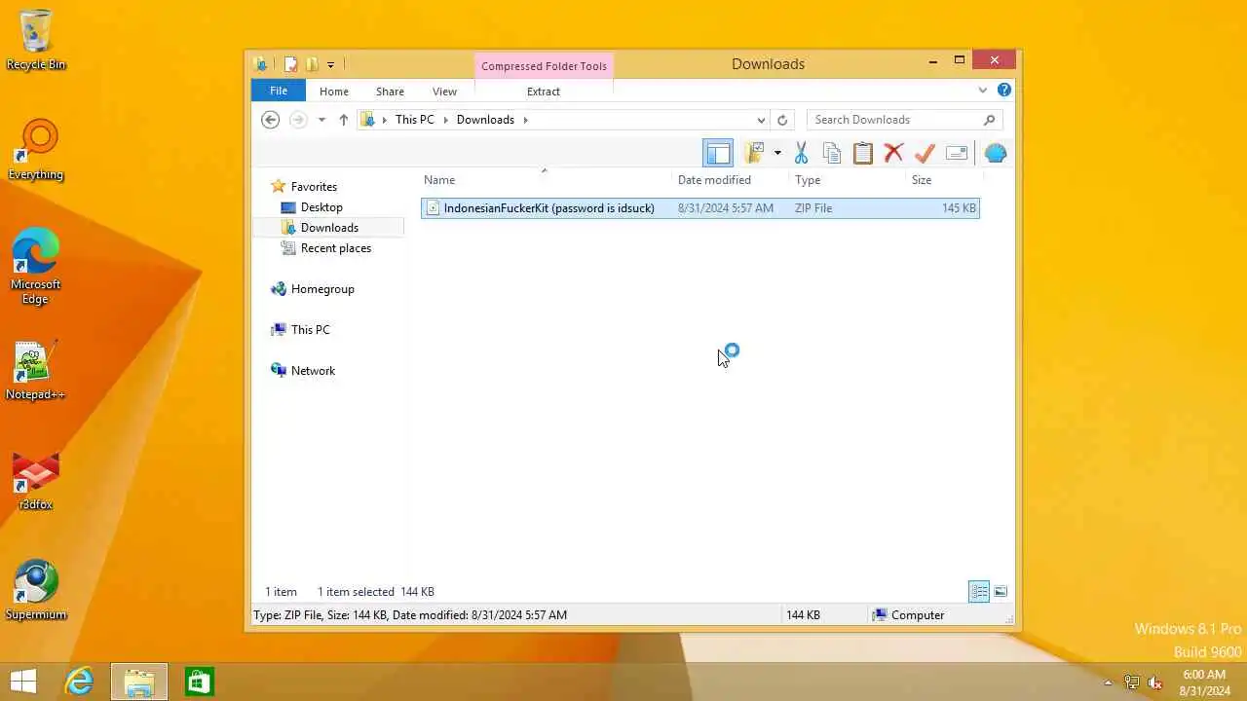Click the Properties quick access icon
The width and height of the screenshot is (1247, 701).
click(x=290, y=64)
